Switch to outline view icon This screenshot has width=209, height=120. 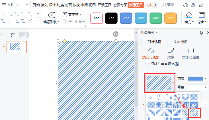[13, 35]
